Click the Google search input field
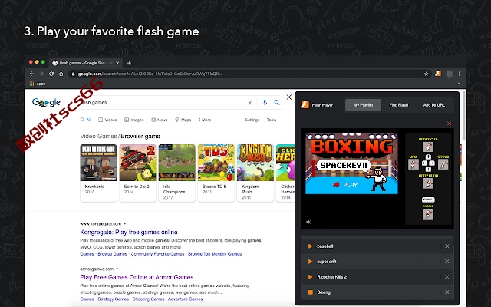 tap(163, 102)
